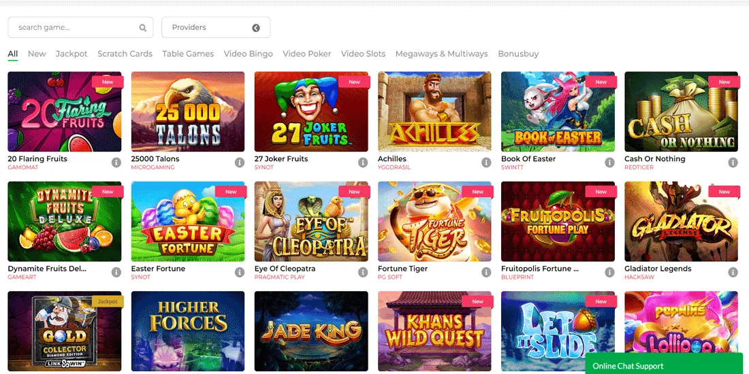Image resolution: width=749 pixels, height=374 pixels.
Task: Click the search game input field
Action: click(x=81, y=28)
